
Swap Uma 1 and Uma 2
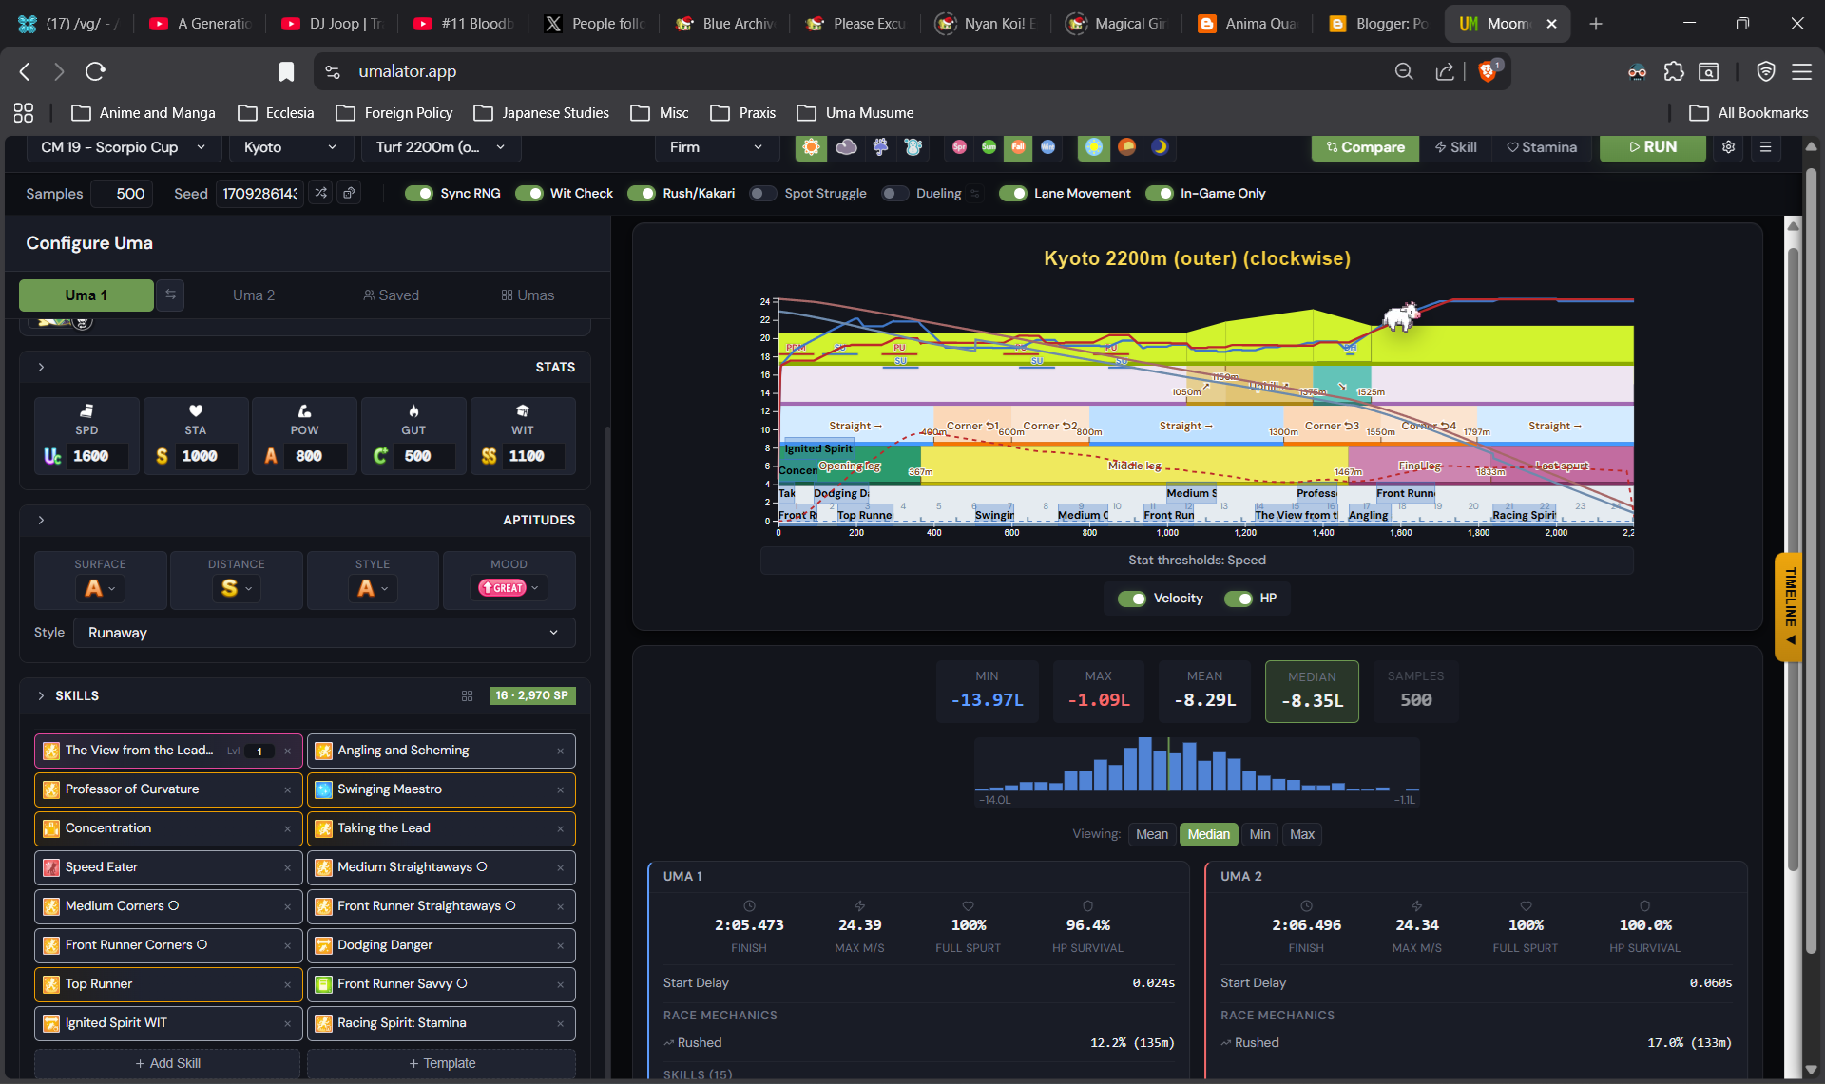pos(170,295)
